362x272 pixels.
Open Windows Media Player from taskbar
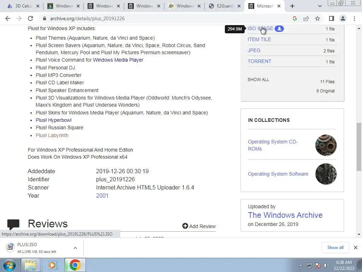pos(52,265)
